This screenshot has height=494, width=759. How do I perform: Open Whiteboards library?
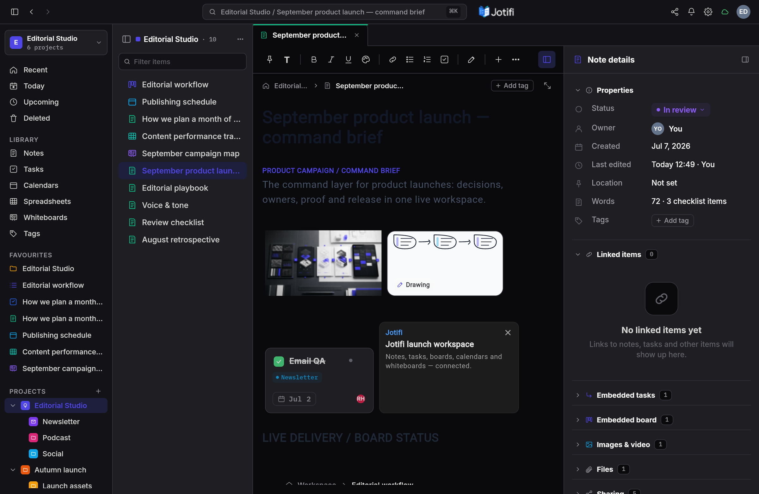click(x=56, y=218)
